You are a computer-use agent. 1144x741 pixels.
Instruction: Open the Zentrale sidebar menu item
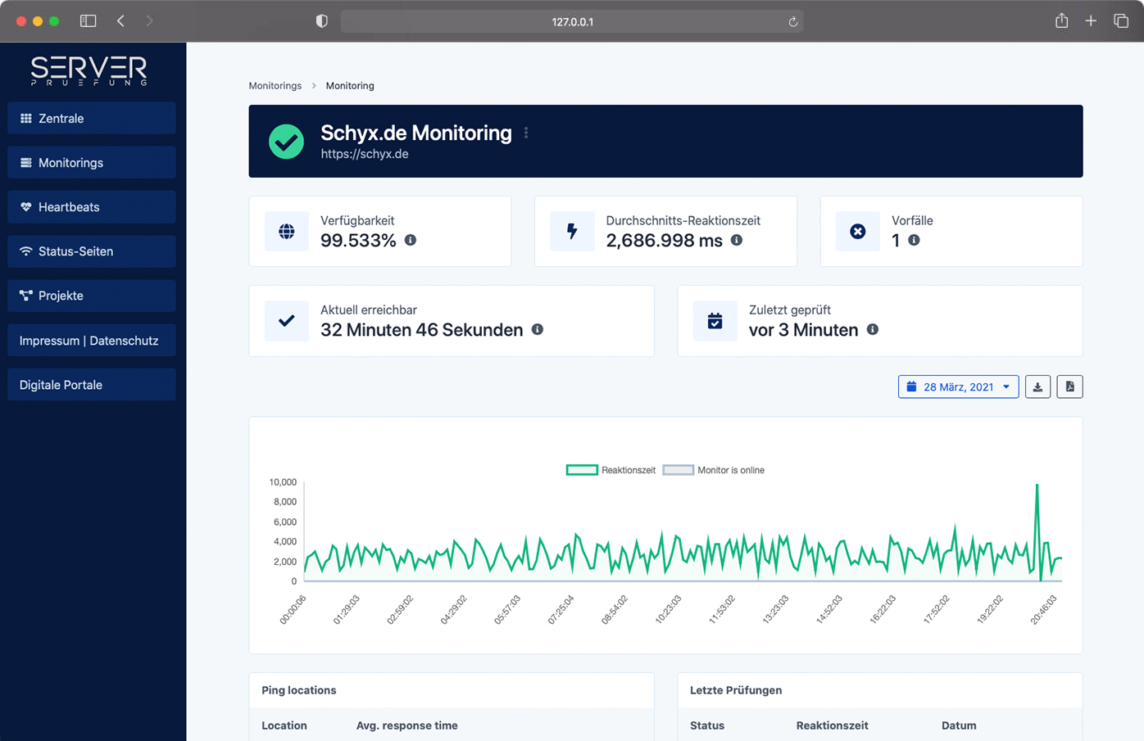tap(92, 119)
